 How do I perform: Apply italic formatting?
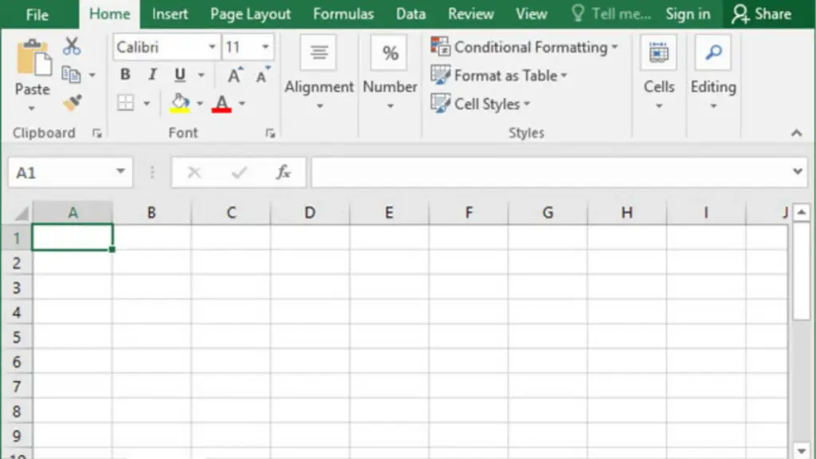coord(151,74)
